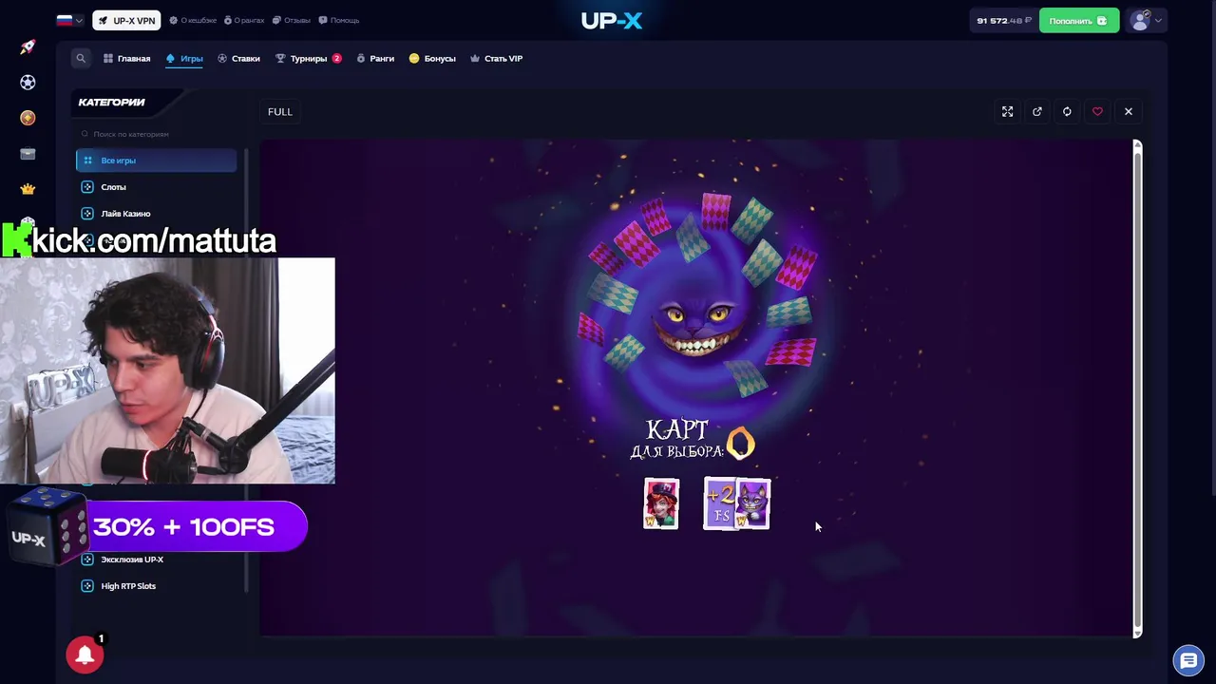The width and height of the screenshot is (1216, 684).
Task: Click the UP-X logo in header
Action: pyautogui.click(x=612, y=20)
